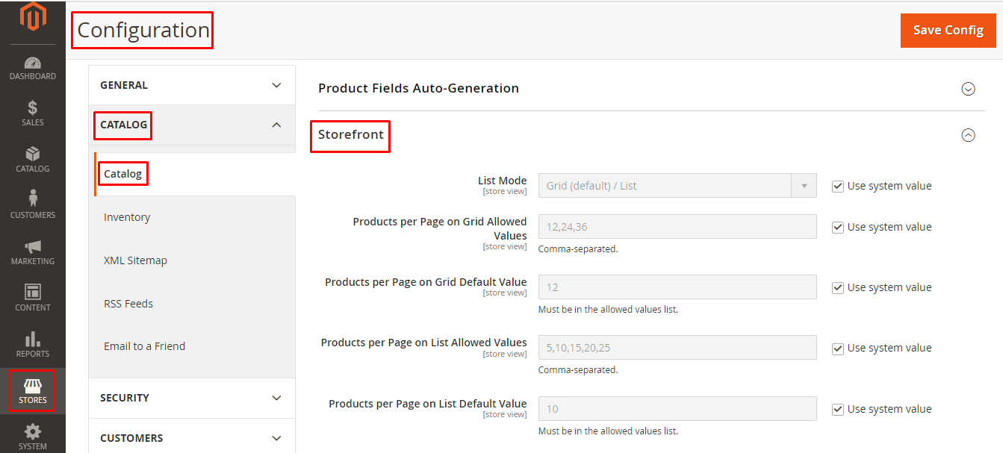Screen dimensions: 1003x453
Task: Select the RSS Feeds tab
Action: click(x=128, y=304)
